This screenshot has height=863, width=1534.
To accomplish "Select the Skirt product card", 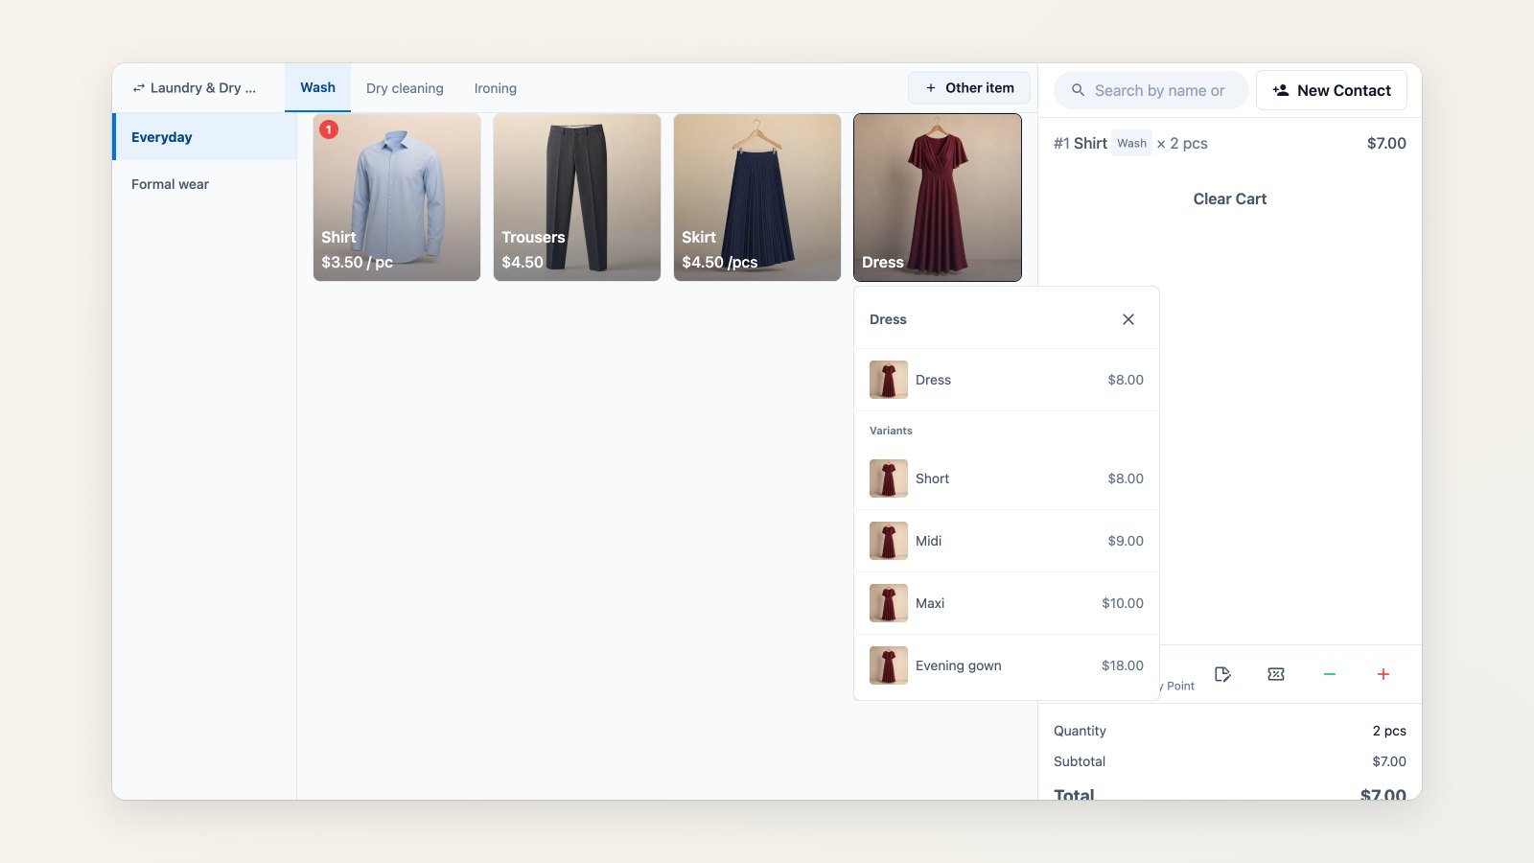I will [757, 198].
